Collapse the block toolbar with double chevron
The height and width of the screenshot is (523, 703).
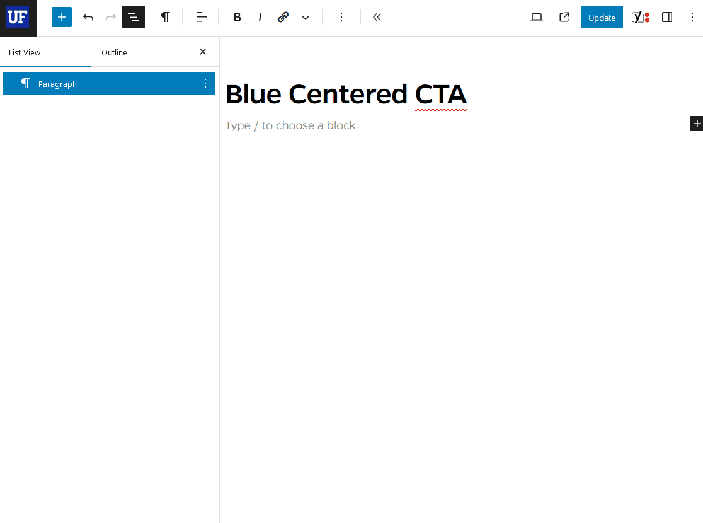point(377,17)
